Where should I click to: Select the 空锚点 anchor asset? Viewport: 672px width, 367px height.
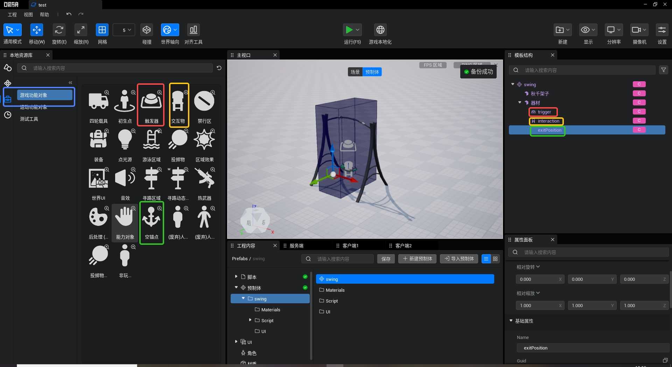click(x=151, y=223)
